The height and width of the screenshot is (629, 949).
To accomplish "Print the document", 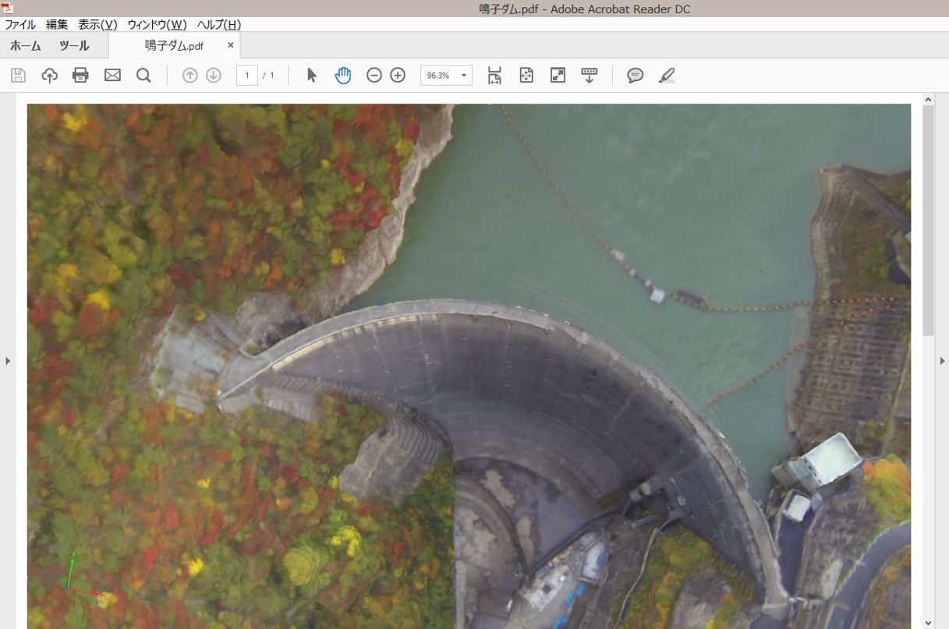I will pyautogui.click(x=80, y=76).
